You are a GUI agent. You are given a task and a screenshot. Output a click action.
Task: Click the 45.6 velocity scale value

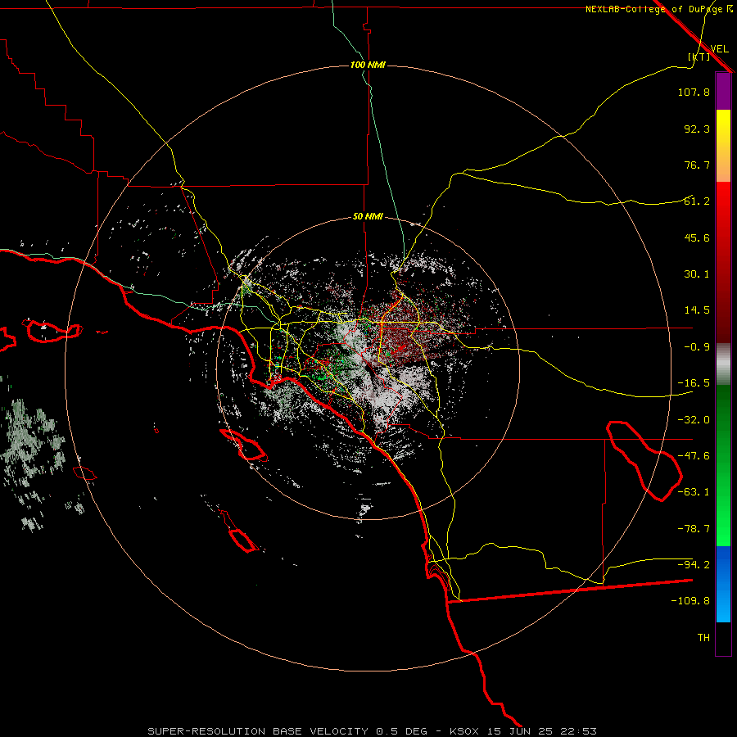point(697,237)
